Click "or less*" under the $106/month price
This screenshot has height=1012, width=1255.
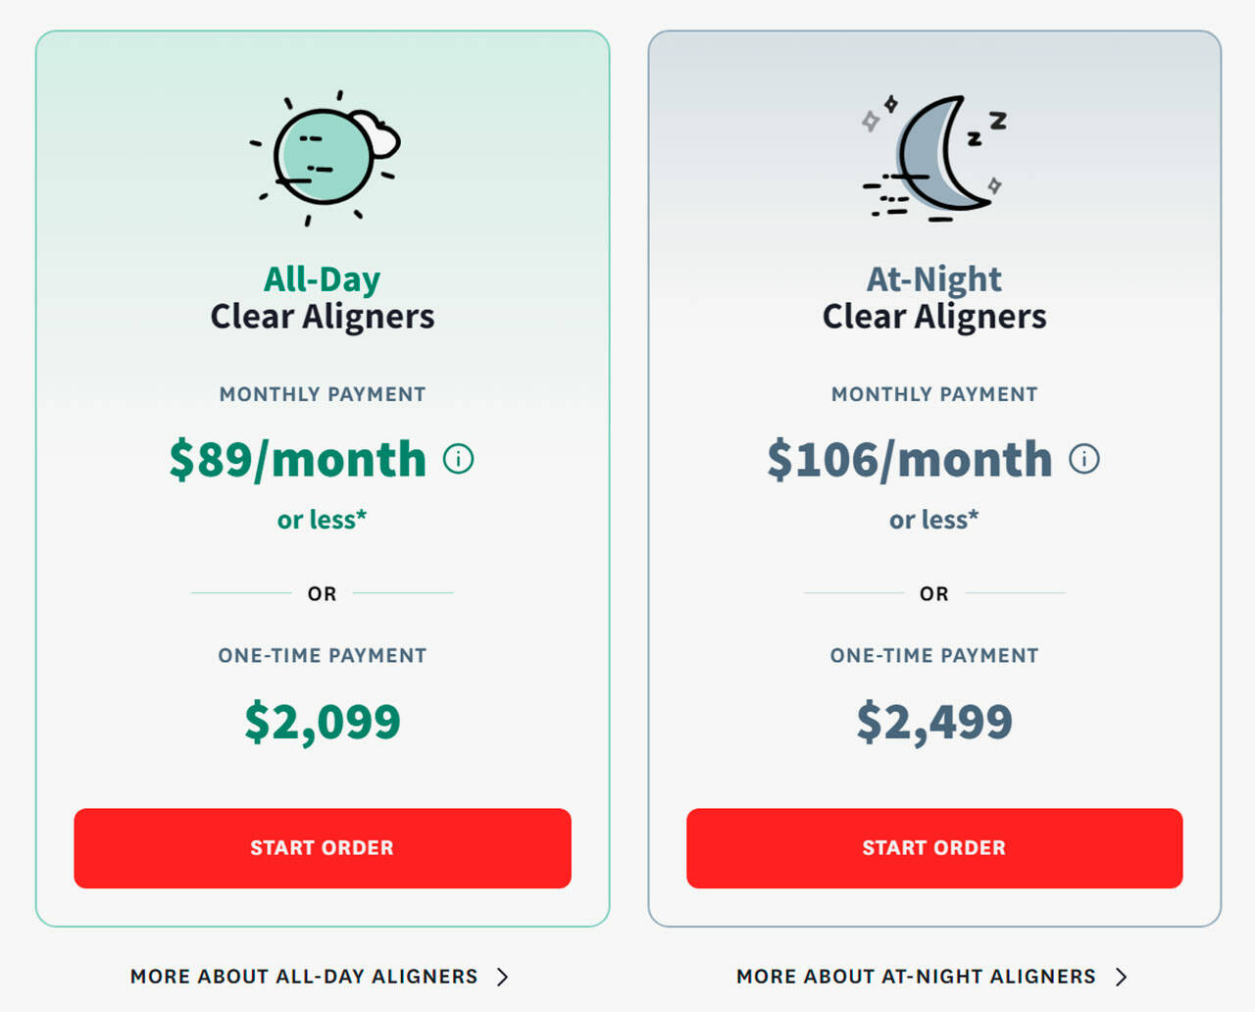click(933, 520)
